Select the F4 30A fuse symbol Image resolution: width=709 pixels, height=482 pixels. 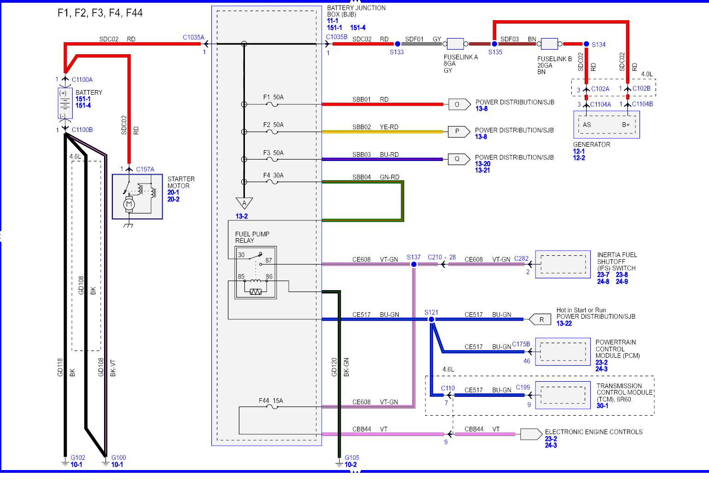coord(273,182)
